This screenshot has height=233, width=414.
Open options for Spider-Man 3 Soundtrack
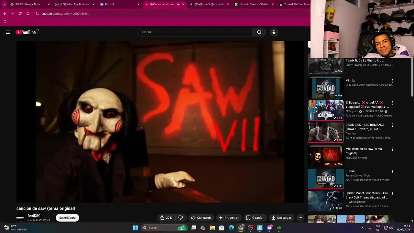point(393,194)
